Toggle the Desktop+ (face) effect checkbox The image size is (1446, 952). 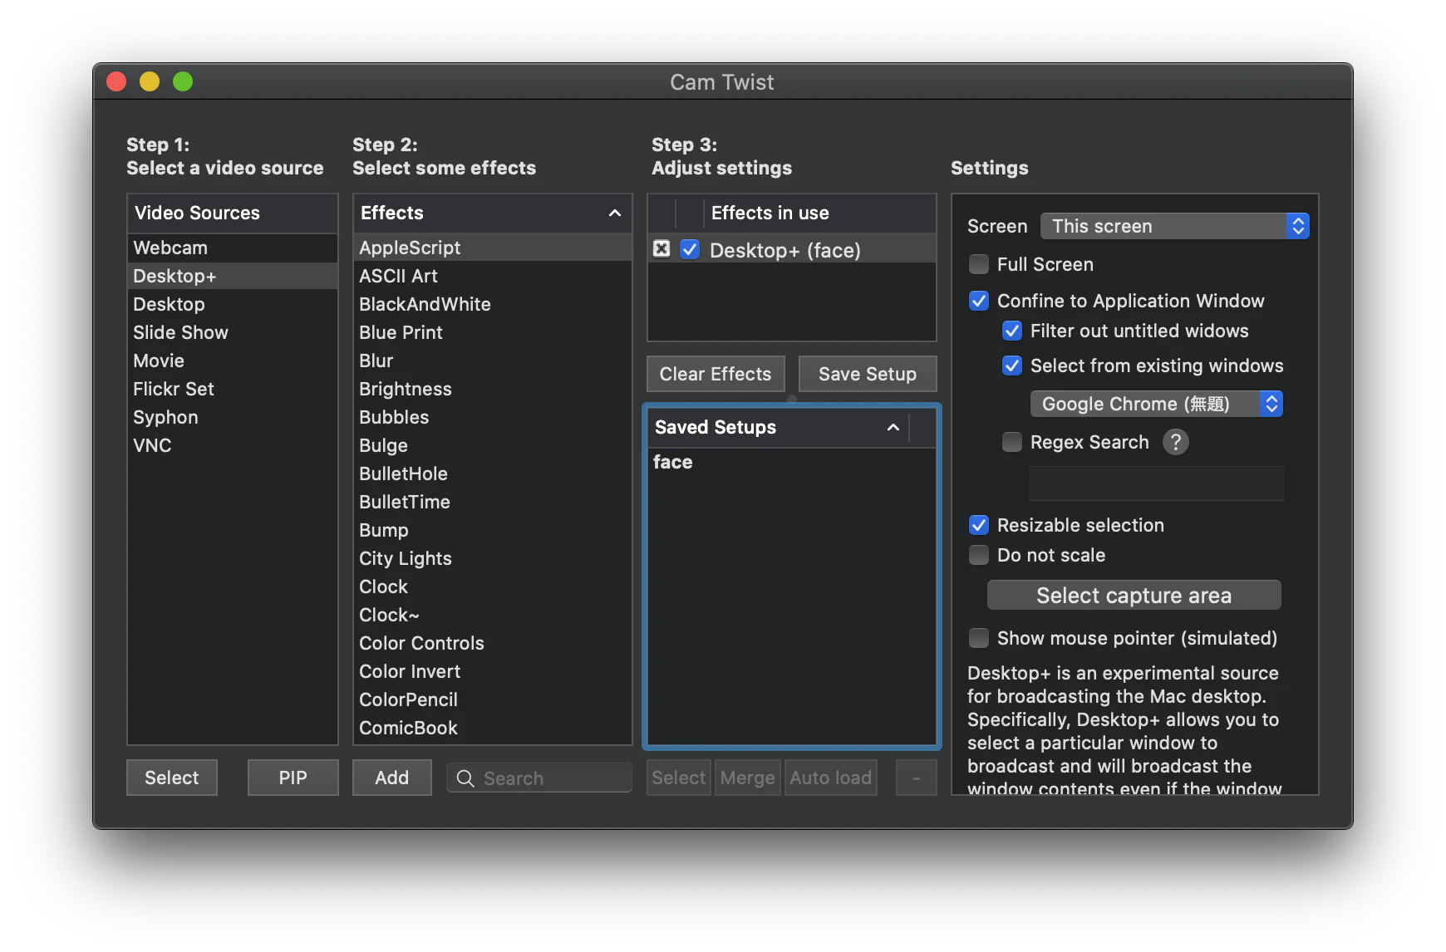[x=690, y=249]
